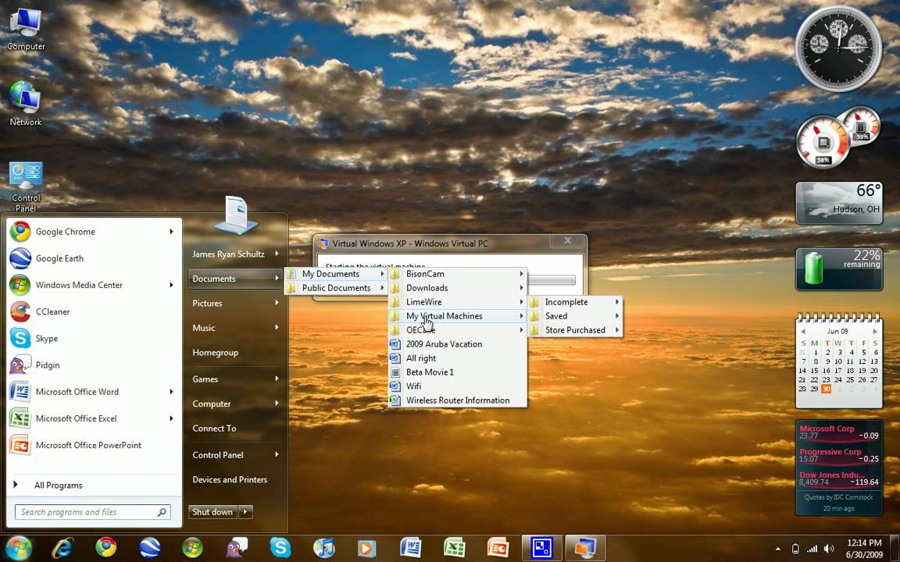900x562 pixels.
Task: Expand Microsoft Office Word jump list arrow
Action: point(171,392)
